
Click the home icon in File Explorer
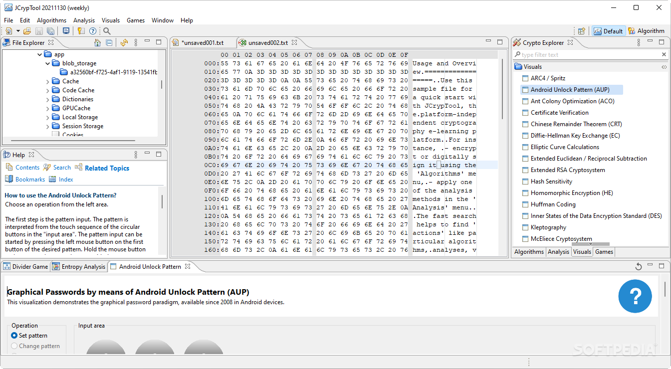click(98, 43)
